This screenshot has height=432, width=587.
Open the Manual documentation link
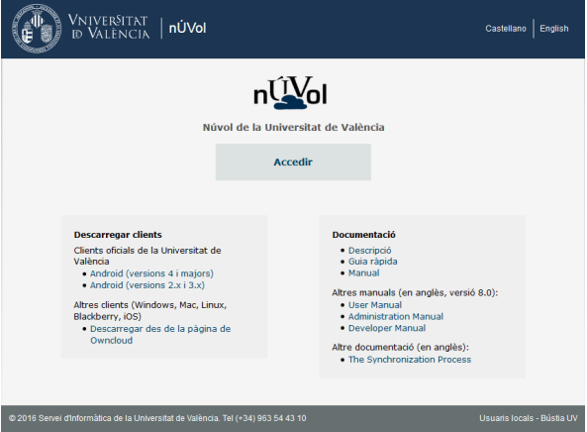(363, 272)
